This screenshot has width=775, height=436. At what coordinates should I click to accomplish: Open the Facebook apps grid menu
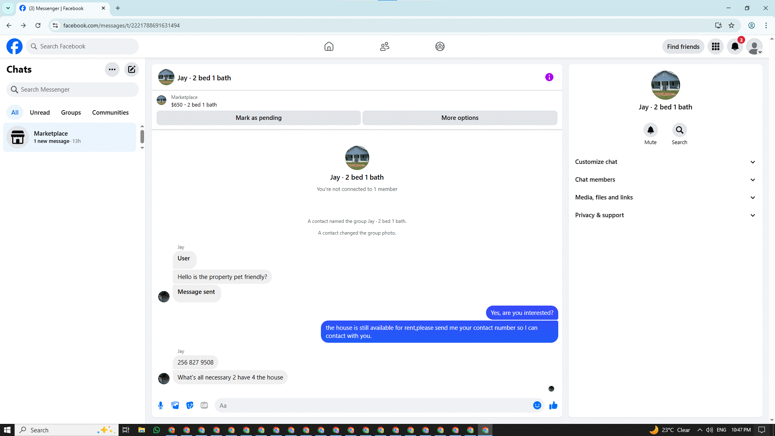tap(716, 47)
